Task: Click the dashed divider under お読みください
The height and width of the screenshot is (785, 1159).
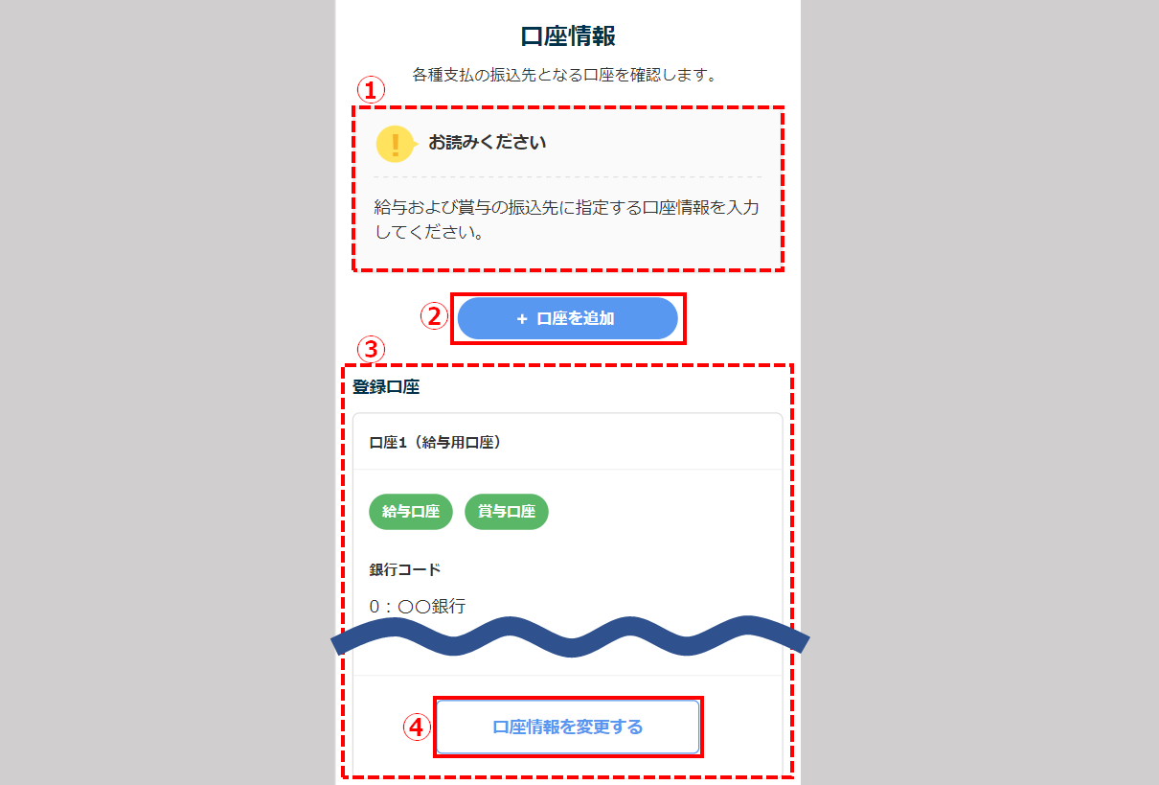Action: 568,177
